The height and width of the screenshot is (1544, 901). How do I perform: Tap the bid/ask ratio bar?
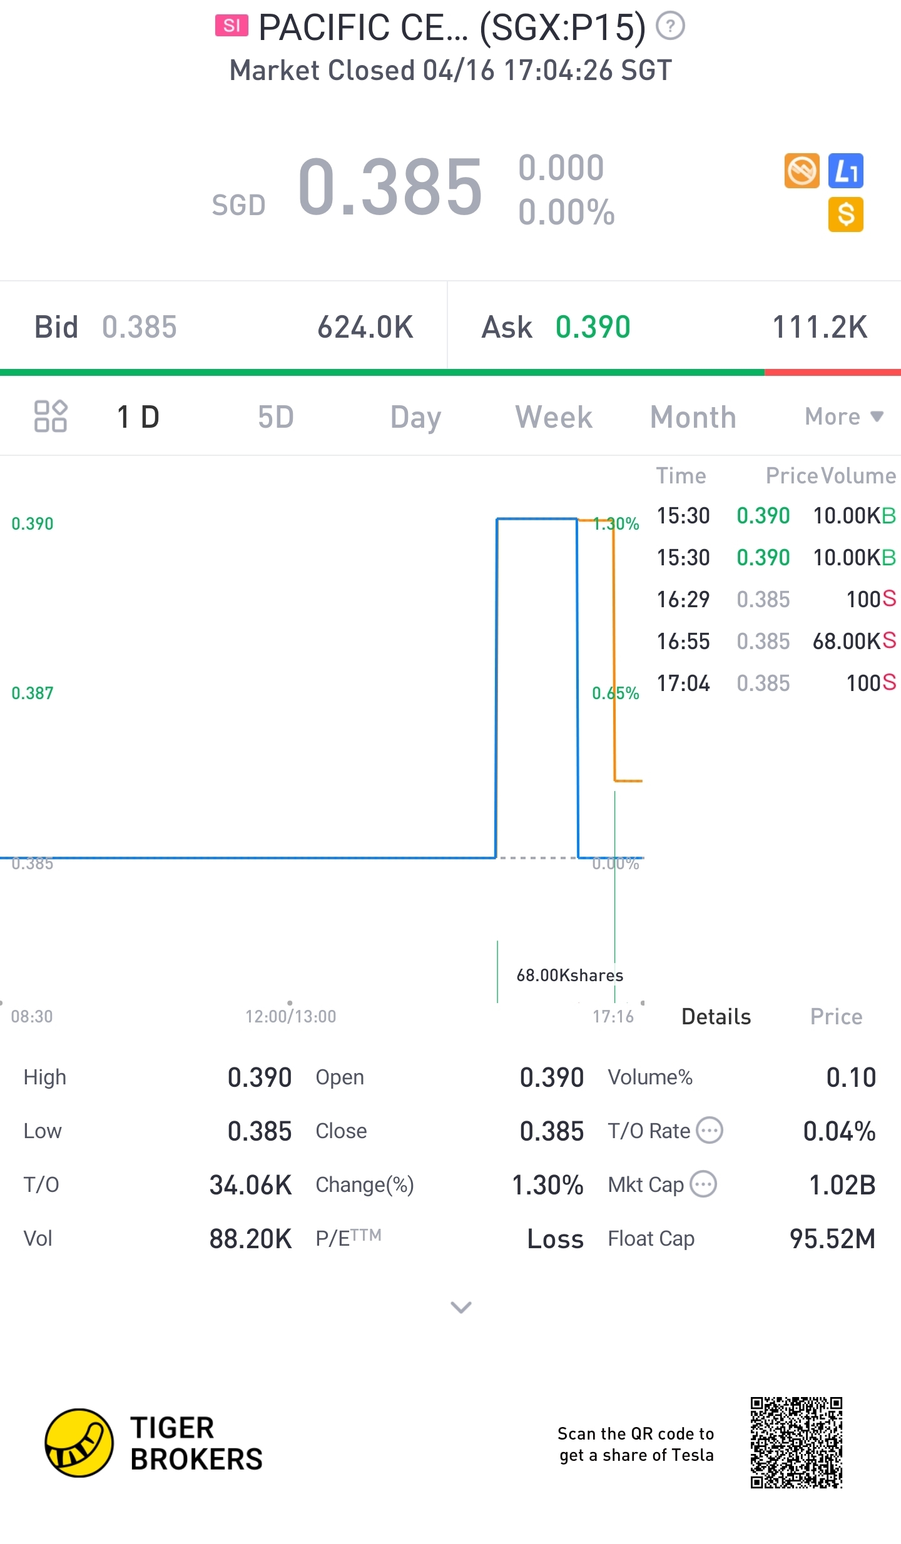coord(450,373)
